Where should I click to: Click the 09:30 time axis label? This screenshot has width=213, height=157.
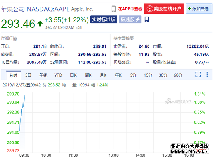tap(24, 155)
